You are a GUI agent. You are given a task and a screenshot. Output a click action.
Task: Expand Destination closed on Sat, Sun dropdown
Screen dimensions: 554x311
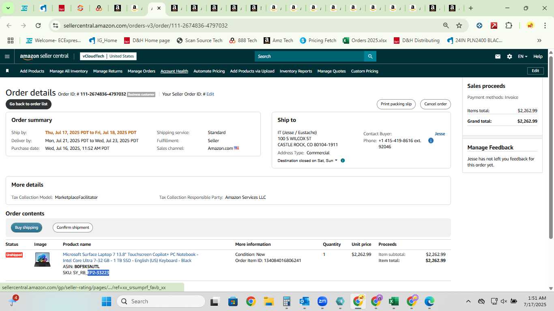click(x=307, y=161)
